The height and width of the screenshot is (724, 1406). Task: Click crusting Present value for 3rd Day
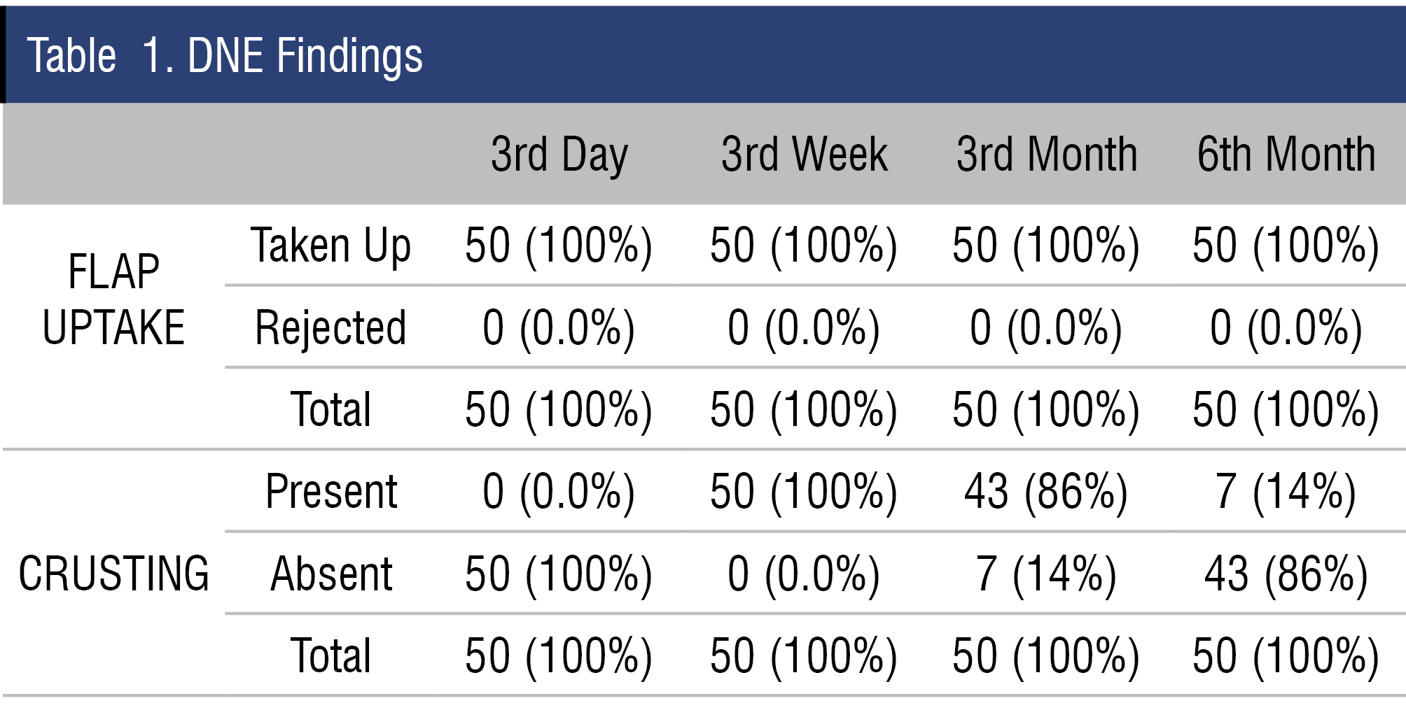(559, 491)
